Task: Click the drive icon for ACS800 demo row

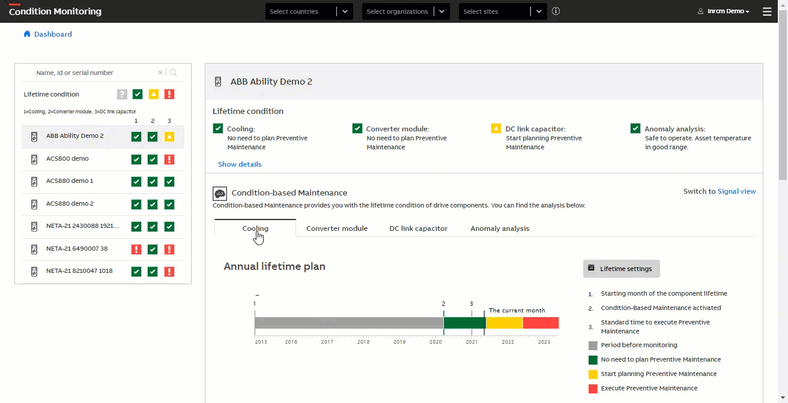Action: click(34, 159)
